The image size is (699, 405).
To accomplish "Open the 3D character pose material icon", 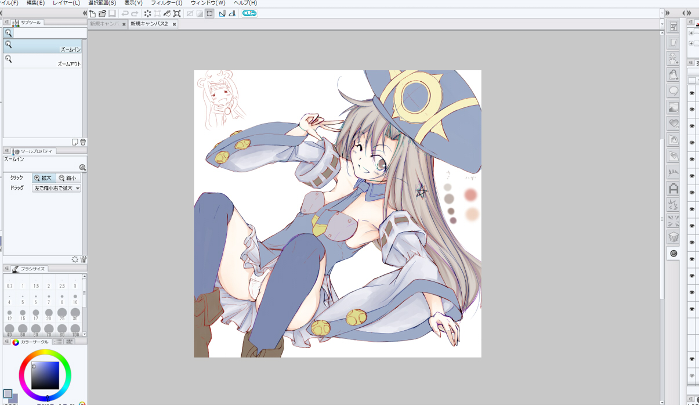I will pos(673,59).
